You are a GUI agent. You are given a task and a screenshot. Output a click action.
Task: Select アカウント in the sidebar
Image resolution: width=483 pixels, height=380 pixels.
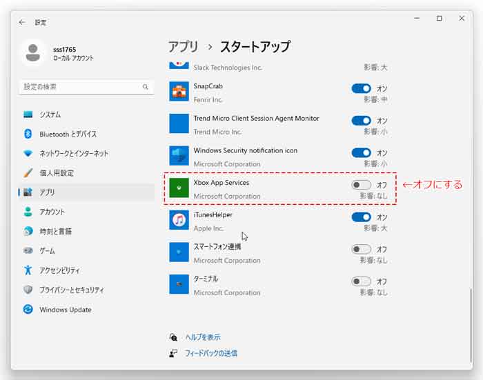pyautogui.click(x=86, y=212)
